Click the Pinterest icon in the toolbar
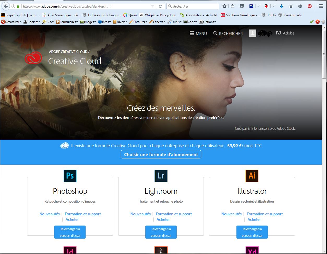327x254 pixels. click(310, 6)
